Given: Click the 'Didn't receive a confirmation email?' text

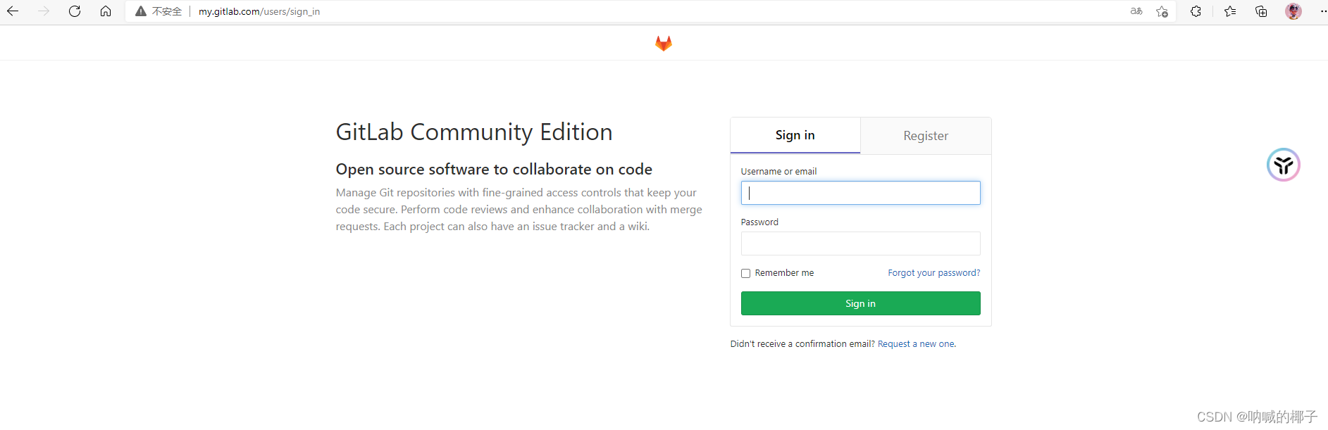Looking at the screenshot, I should tap(802, 344).
